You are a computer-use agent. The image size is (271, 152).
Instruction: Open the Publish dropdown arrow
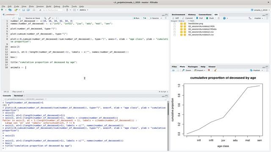(262, 71)
